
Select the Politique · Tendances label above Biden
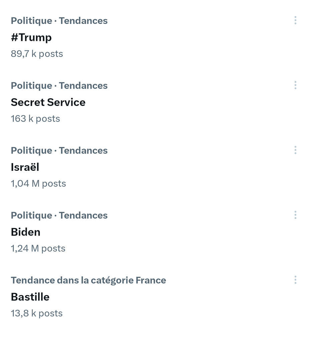tap(59, 215)
